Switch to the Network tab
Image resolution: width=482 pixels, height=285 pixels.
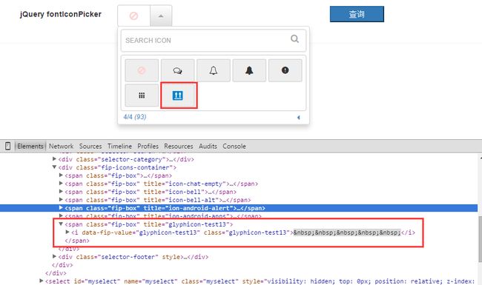[61, 147]
